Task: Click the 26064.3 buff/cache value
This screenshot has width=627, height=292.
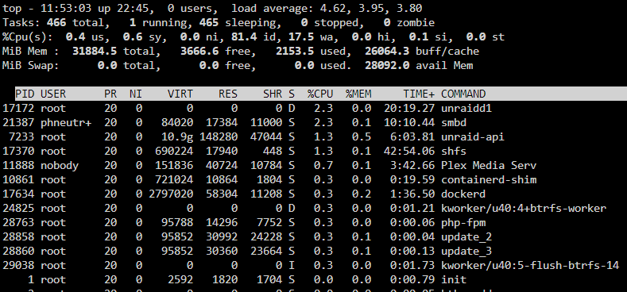Action: point(388,52)
